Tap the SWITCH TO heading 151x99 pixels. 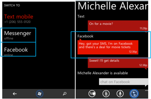12,5
